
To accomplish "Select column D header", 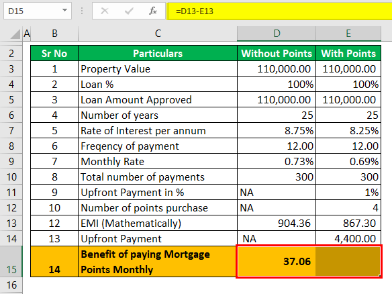I will coord(277,34).
